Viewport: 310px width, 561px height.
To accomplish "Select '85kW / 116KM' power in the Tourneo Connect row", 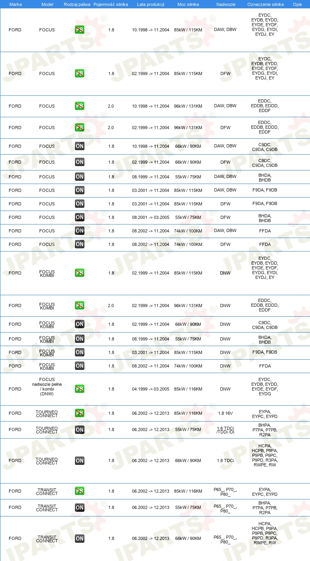I will pos(188,413).
